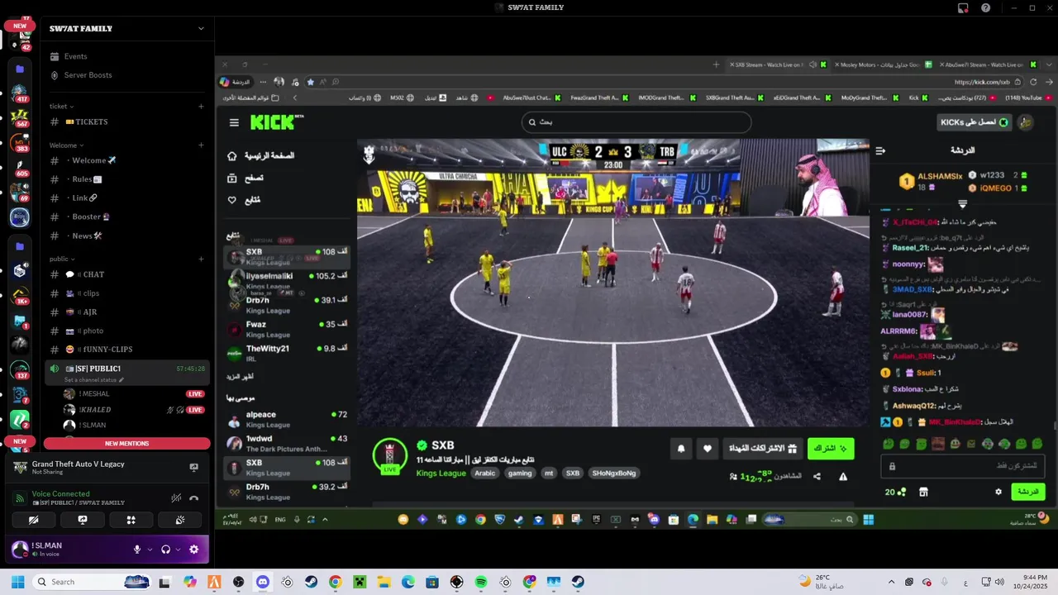Collapse the Welcome category
This screenshot has height=595, width=1058.
(65, 145)
